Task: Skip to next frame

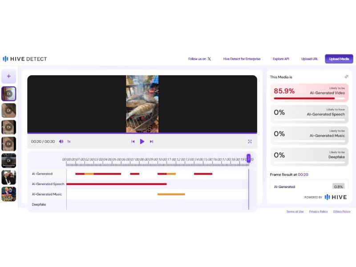Action: (151, 142)
